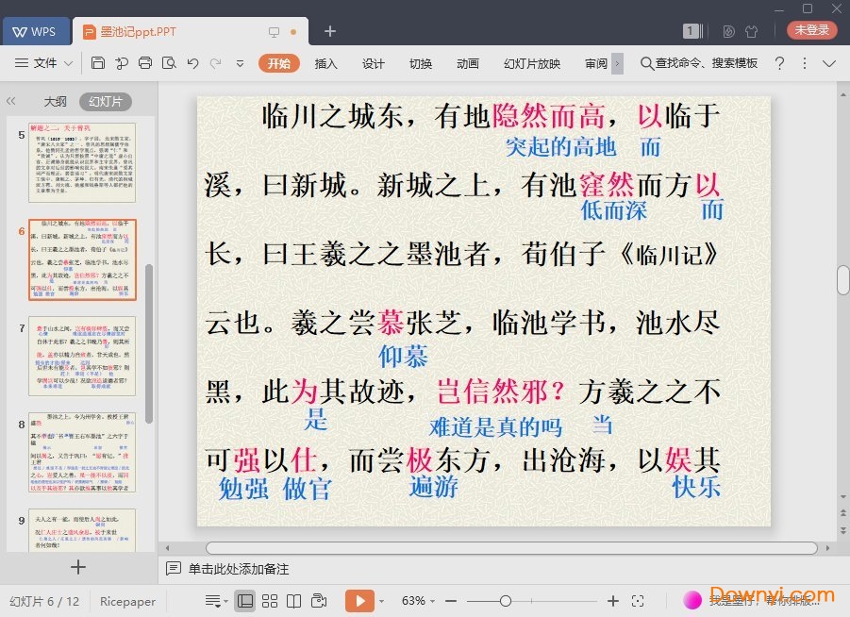The width and height of the screenshot is (850, 617).
Task: Select slide 7 thumbnail
Action: point(82,356)
